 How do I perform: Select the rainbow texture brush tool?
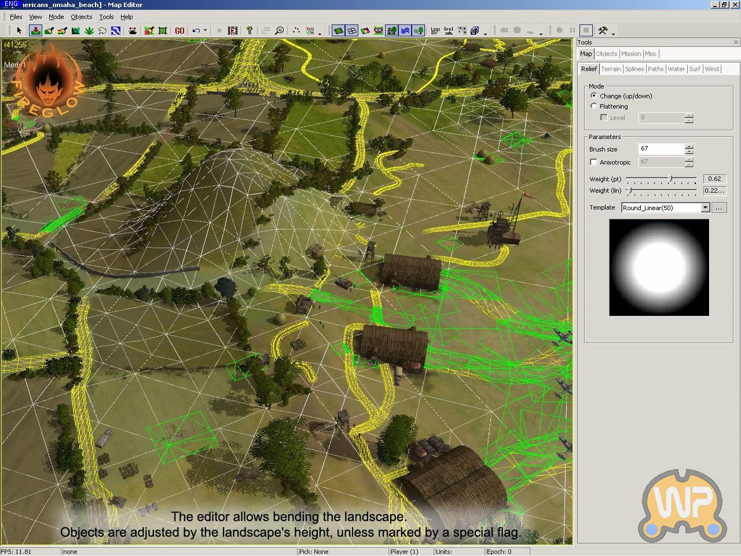pos(63,30)
